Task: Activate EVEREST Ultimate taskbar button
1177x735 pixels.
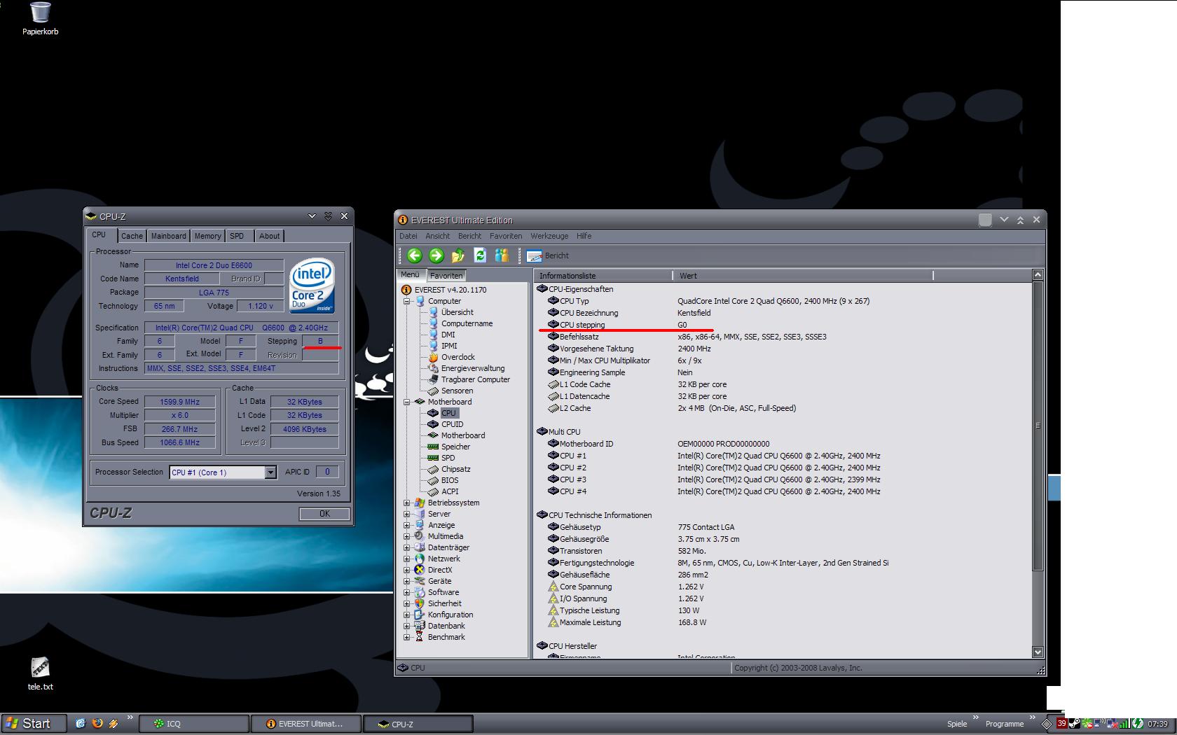Action: pyautogui.click(x=306, y=724)
